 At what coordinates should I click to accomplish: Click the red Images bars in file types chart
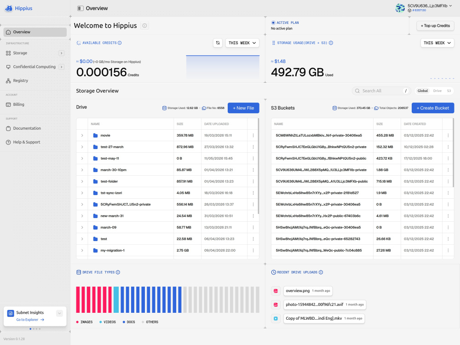(x=94, y=299)
